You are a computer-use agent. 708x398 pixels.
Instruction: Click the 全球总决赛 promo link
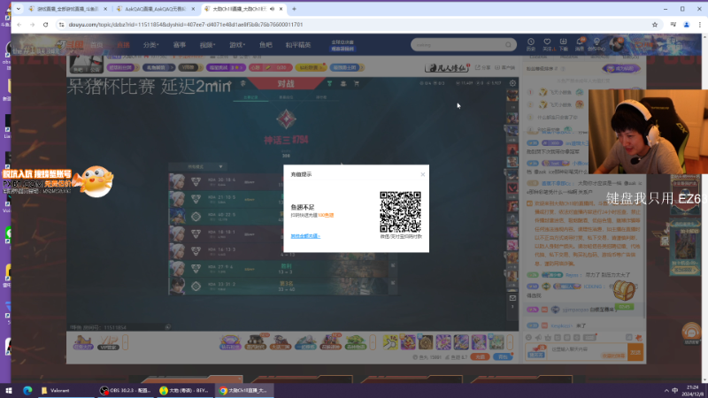tap(342, 45)
